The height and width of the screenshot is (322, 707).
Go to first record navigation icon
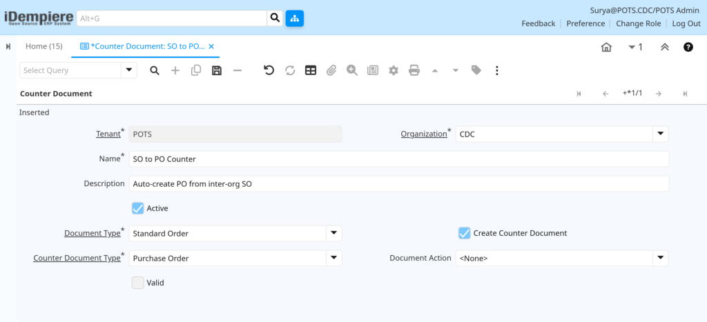(579, 94)
